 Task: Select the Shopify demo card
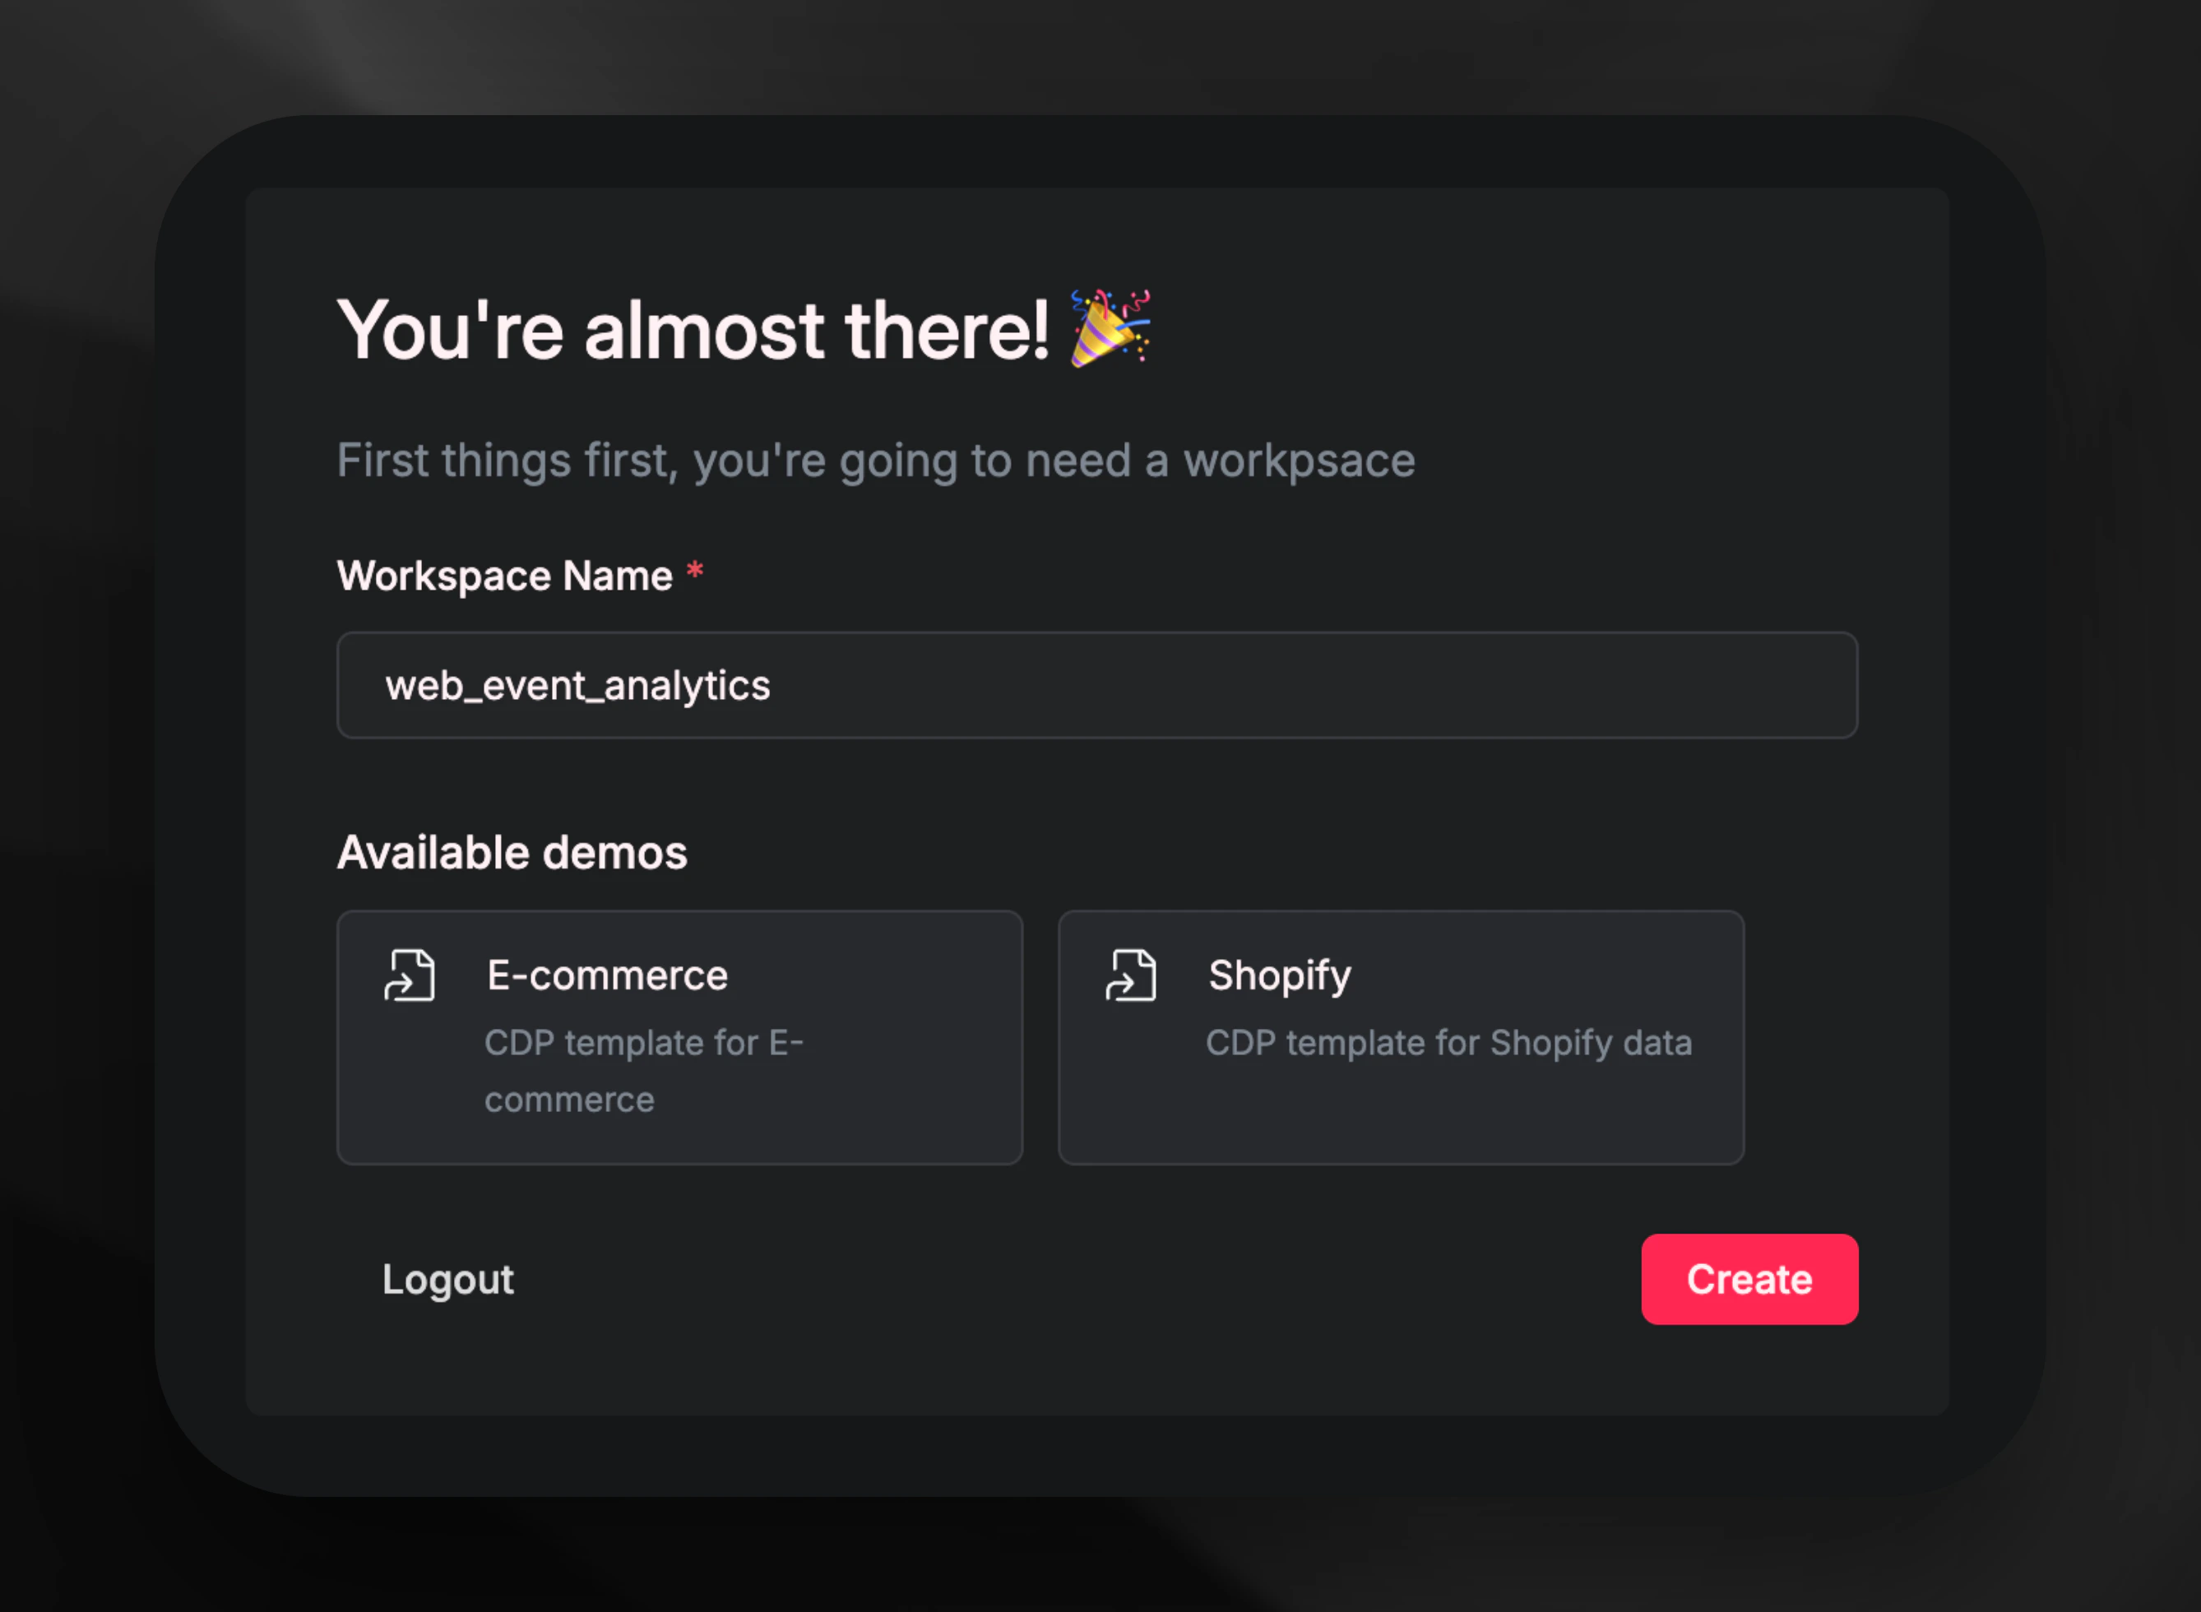pos(1401,1037)
